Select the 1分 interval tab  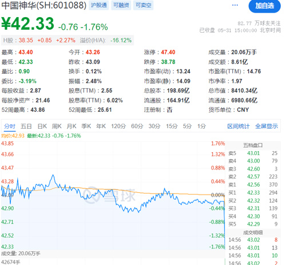point(201,126)
